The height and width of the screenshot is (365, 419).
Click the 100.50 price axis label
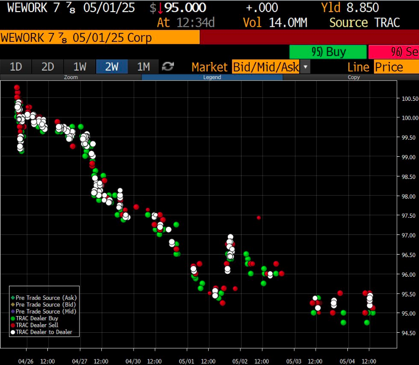coord(410,99)
